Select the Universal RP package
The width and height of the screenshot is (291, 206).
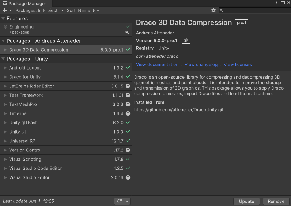point(66,141)
